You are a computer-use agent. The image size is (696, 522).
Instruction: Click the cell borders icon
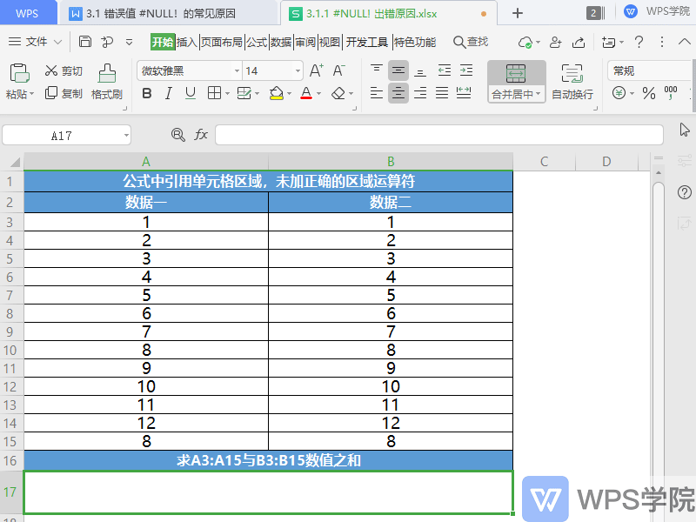click(214, 93)
